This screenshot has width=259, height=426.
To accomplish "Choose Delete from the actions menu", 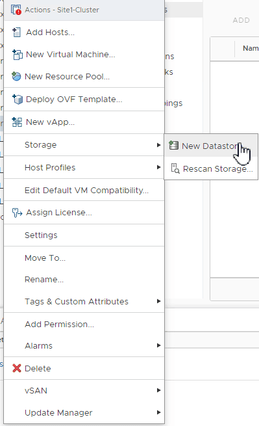I will pos(84,368).
